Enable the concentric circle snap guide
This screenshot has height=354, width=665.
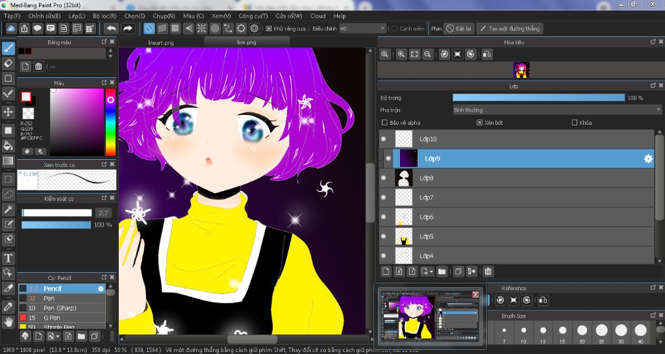coord(214,29)
